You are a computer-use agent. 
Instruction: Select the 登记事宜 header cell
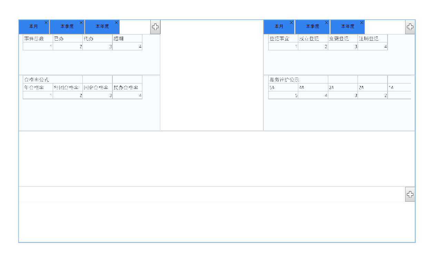283,39
